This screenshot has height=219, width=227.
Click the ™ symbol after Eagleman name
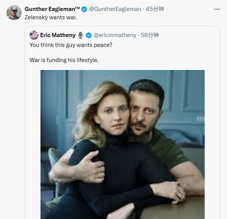(78, 8)
